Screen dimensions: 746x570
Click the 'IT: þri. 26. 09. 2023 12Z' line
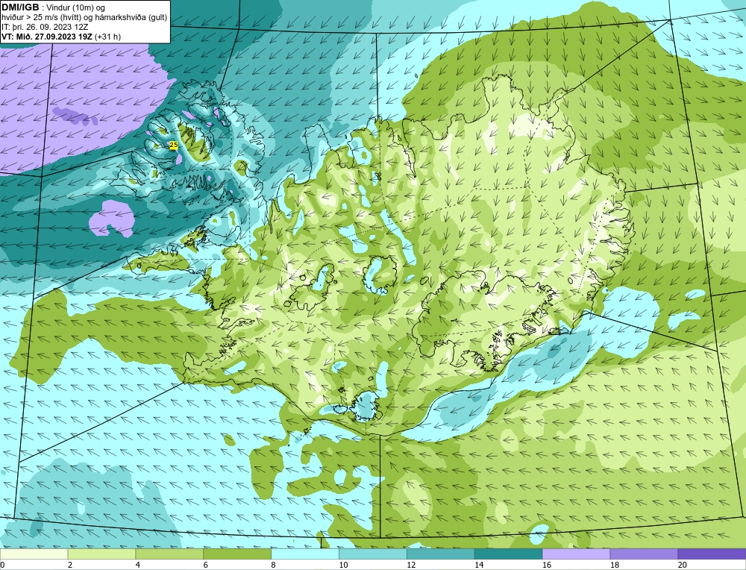point(45,27)
